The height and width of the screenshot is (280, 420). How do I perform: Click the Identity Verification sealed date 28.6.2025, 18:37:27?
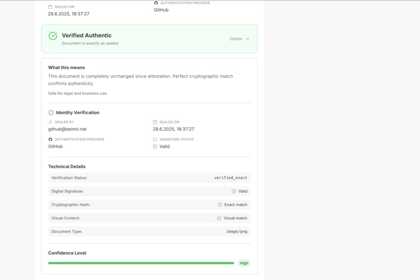point(174,129)
